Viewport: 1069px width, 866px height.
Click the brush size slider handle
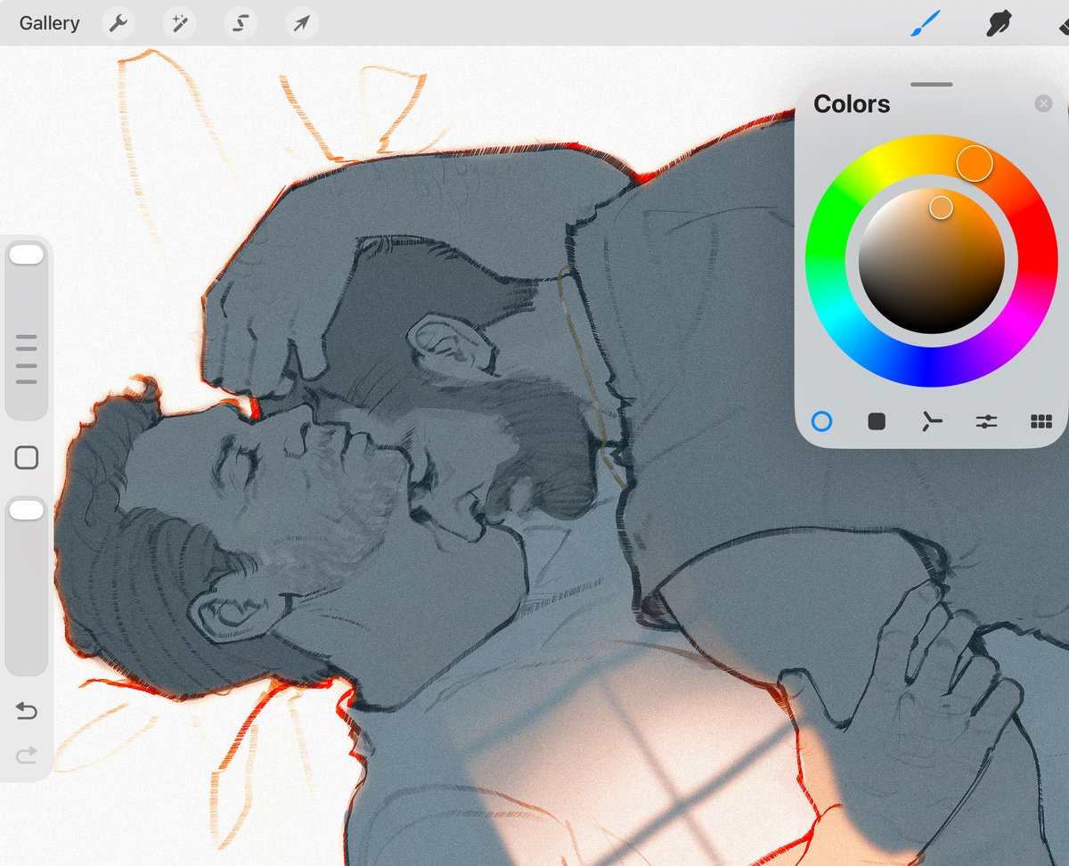[27, 255]
